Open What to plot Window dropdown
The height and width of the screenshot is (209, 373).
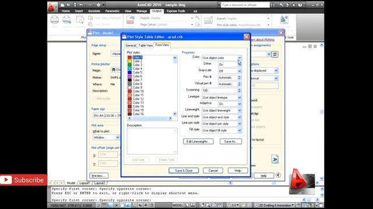[x=118, y=138]
